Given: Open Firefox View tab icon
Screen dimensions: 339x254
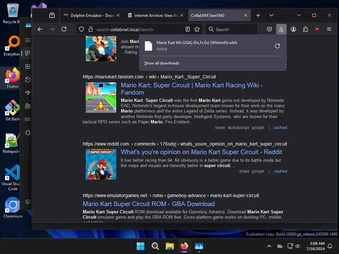Looking at the screenshot, I should 52,15.
